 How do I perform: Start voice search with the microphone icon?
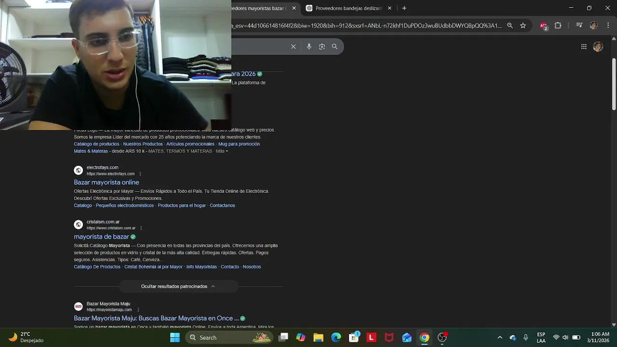(x=309, y=47)
